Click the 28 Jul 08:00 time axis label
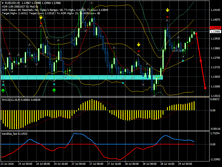The height and width of the screenshot is (167, 222). [150, 164]
